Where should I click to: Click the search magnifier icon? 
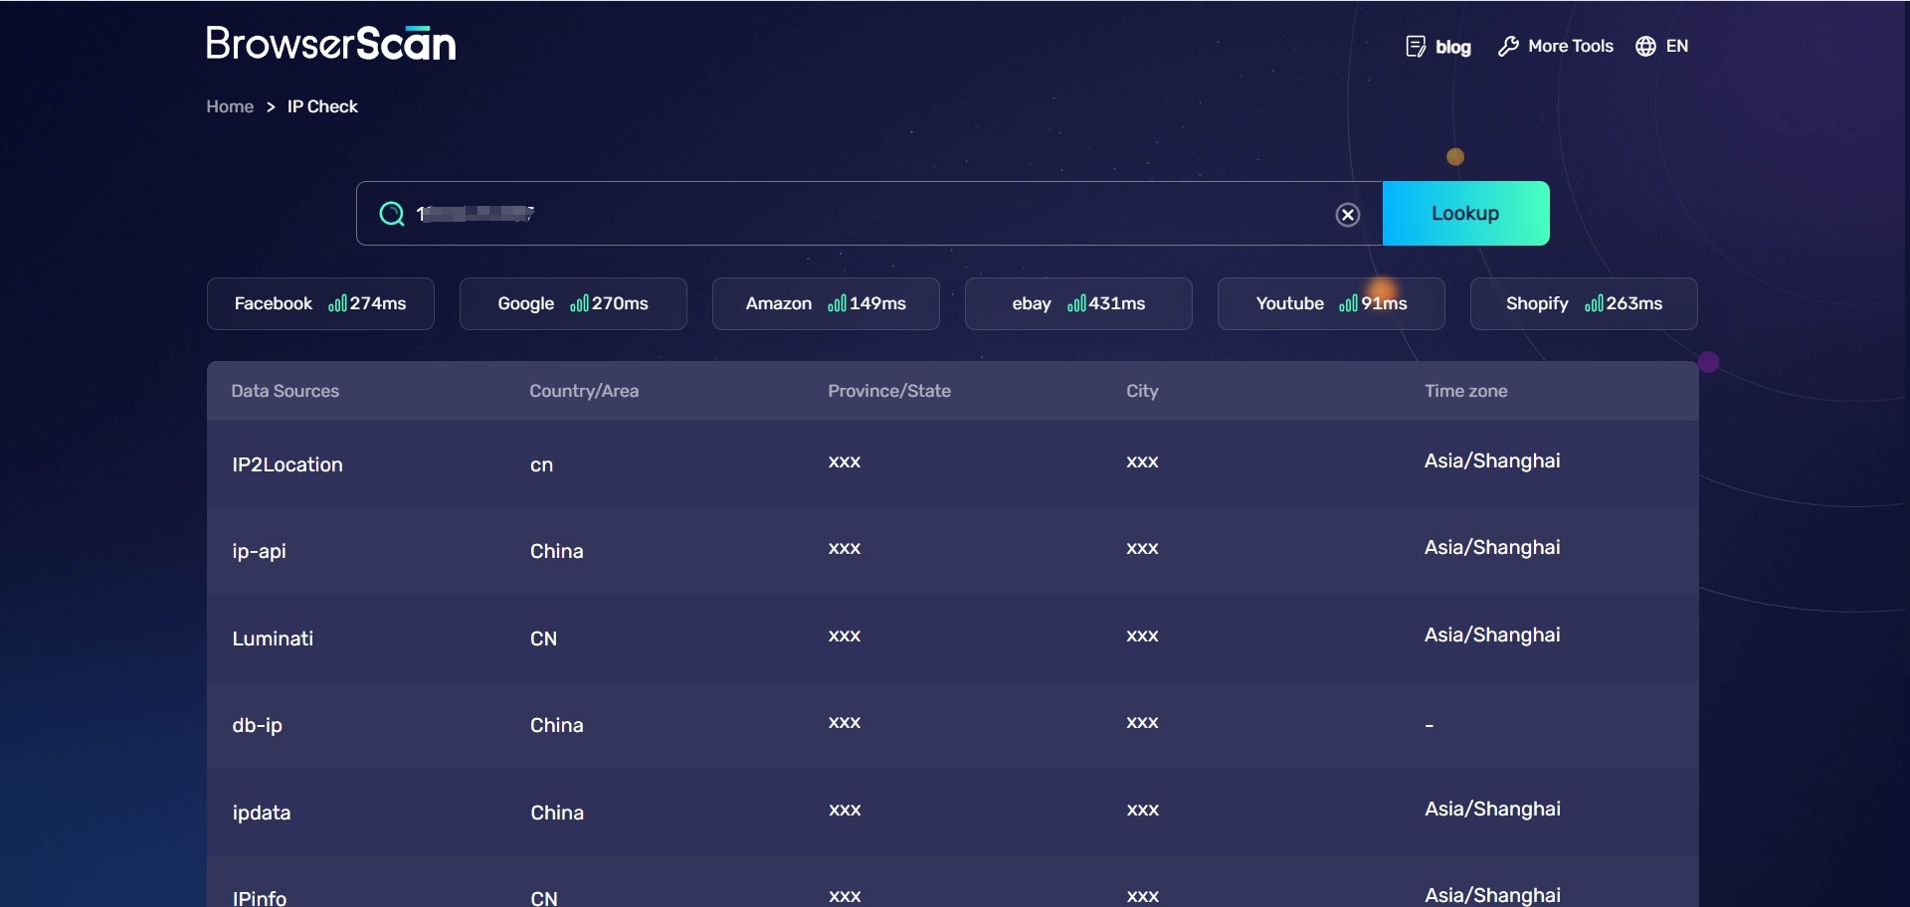[392, 214]
